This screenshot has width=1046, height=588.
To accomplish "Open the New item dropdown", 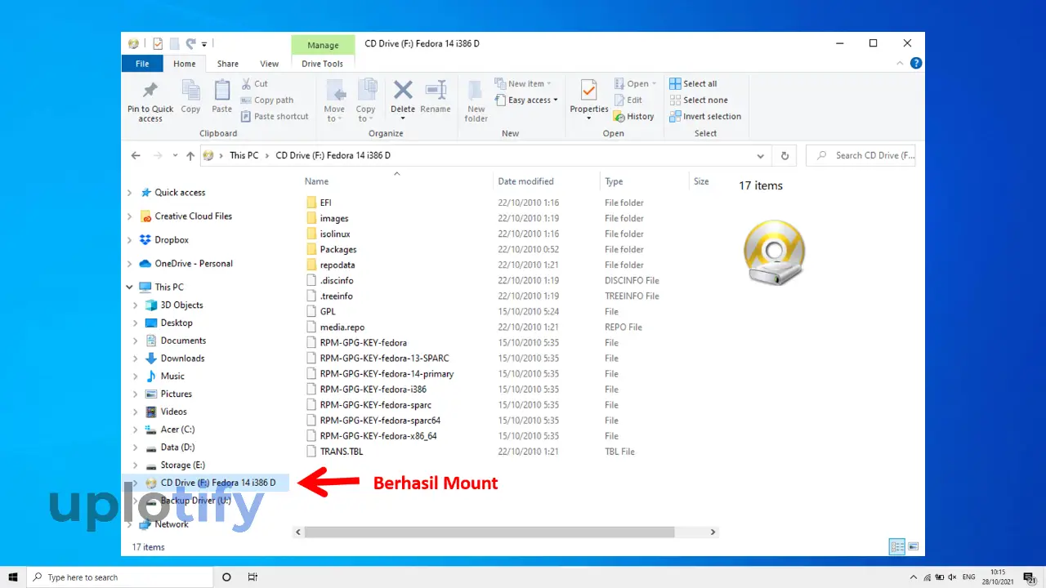I will pos(523,83).
